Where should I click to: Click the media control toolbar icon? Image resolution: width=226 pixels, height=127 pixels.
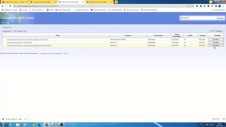[212, 6]
